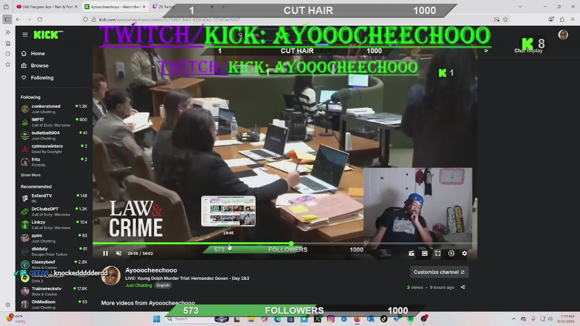Click the English language tag

point(163,285)
